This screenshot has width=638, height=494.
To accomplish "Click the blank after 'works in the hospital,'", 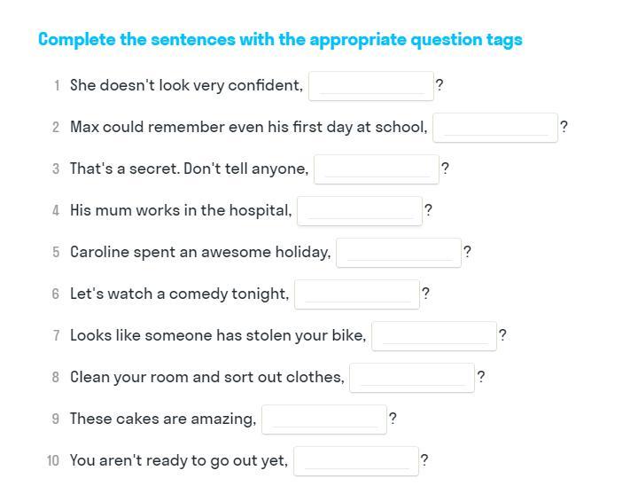I will pos(360,211).
